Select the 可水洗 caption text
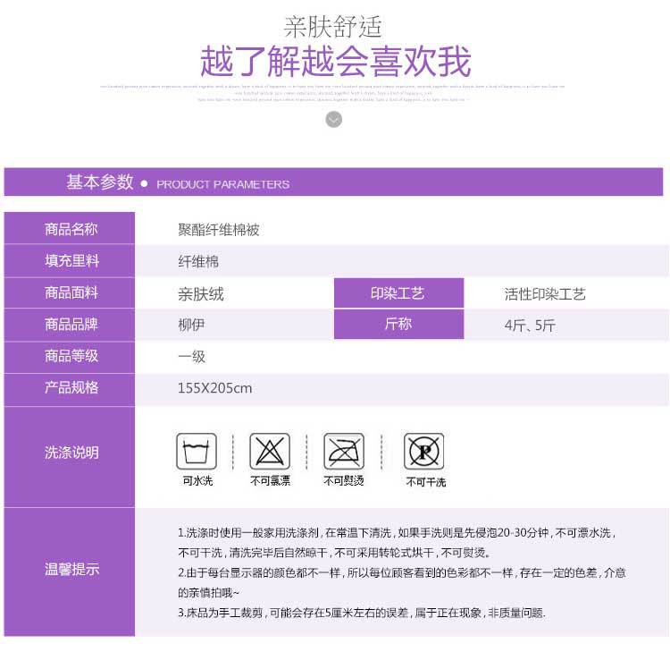This screenshot has width=670, height=652. click(197, 481)
